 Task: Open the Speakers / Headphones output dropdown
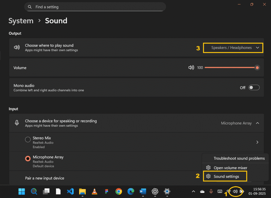point(233,48)
